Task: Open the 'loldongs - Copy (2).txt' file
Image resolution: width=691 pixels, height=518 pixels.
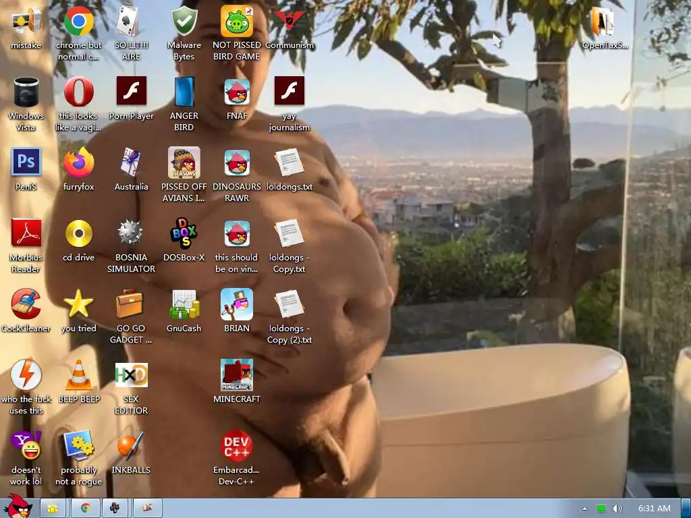Action: click(x=289, y=316)
